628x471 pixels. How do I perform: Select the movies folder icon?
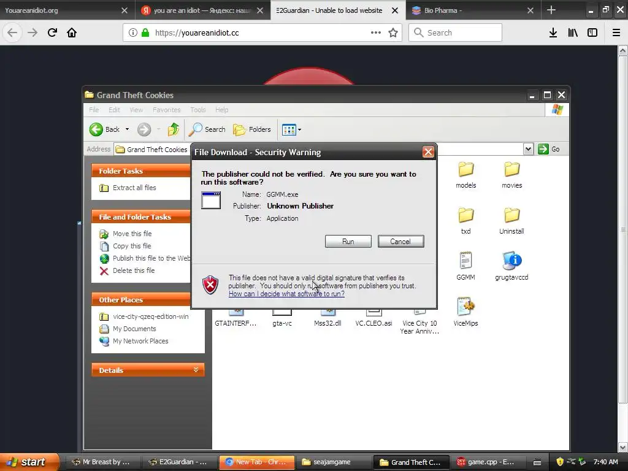click(512, 170)
